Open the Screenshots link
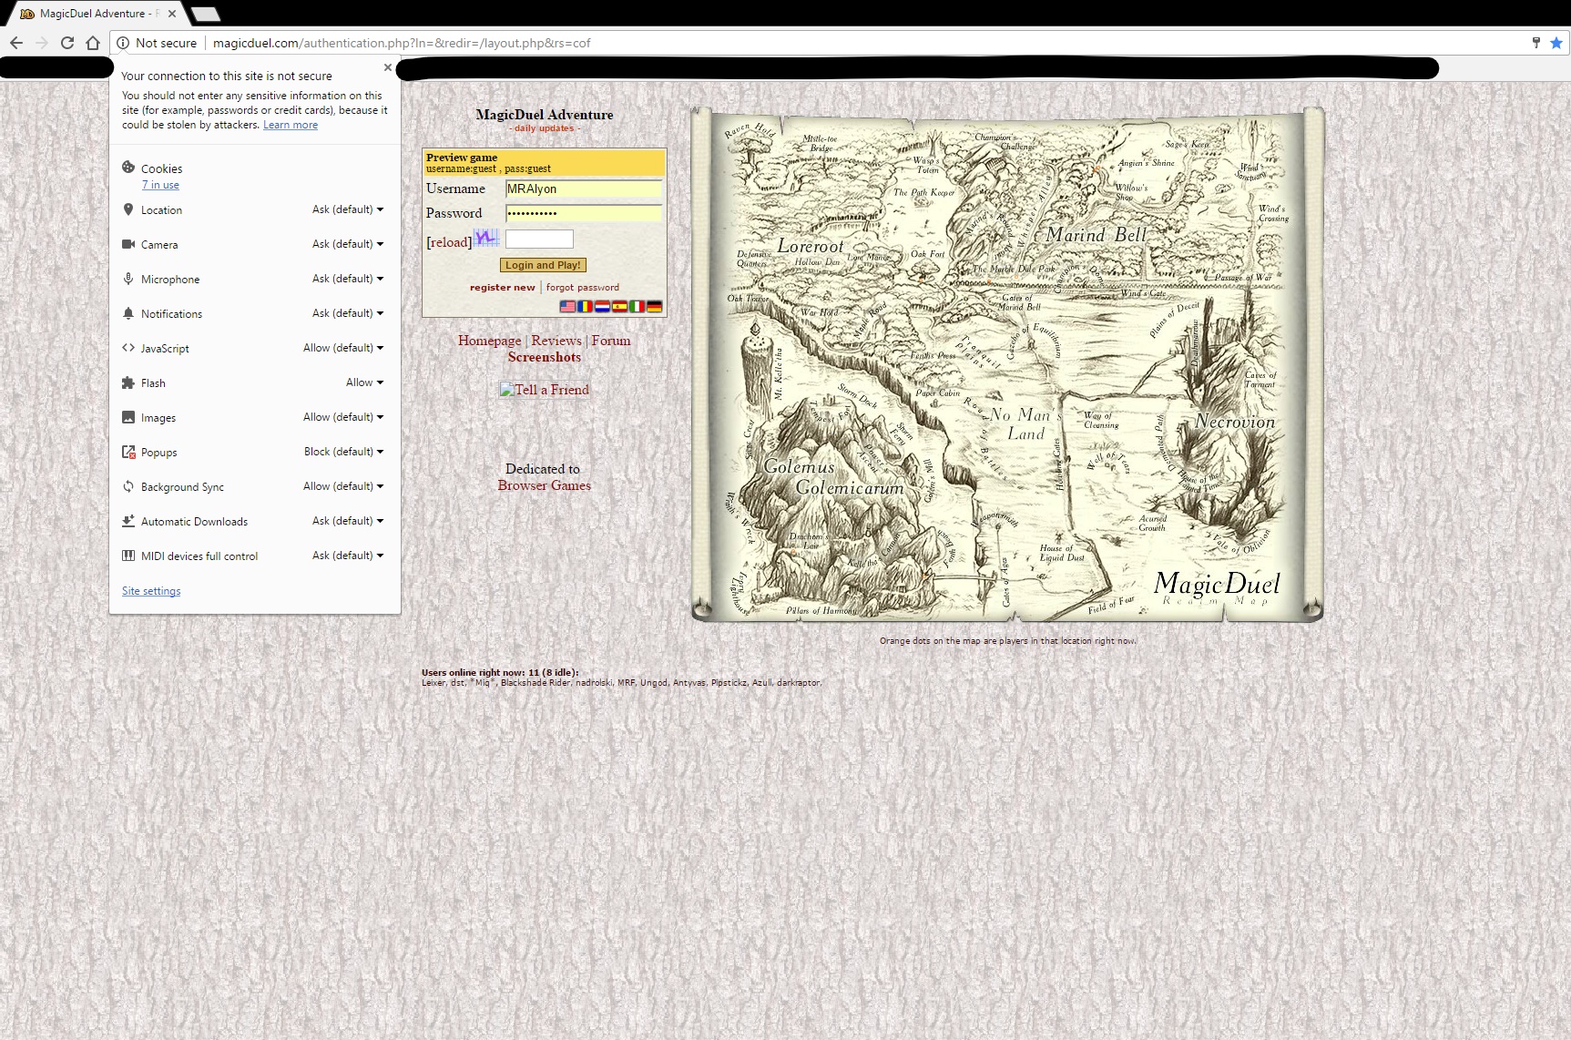 [545, 357]
